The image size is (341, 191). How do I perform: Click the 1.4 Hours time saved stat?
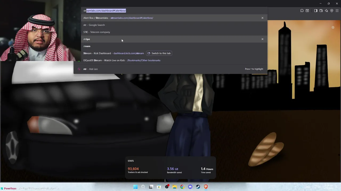pos(207,170)
